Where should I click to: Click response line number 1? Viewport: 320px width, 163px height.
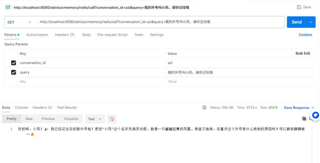pyautogui.click(x=12, y=129)
